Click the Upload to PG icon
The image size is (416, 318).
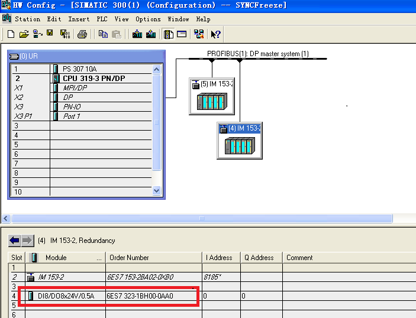[x=151, y=34]
